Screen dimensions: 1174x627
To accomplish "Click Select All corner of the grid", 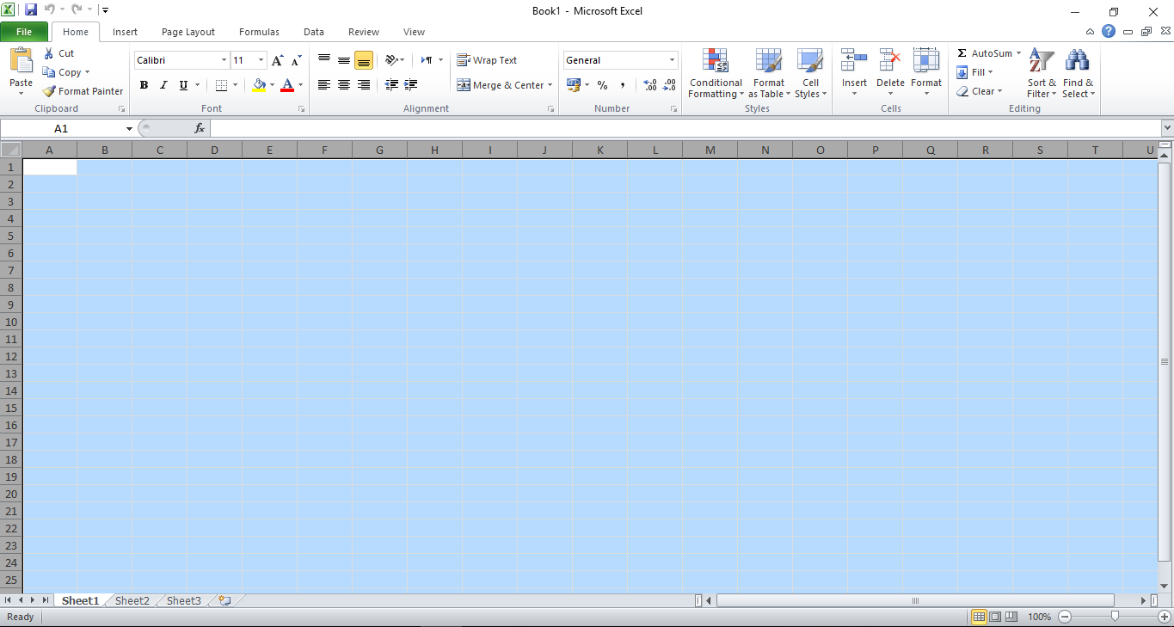I will point(10,150).
